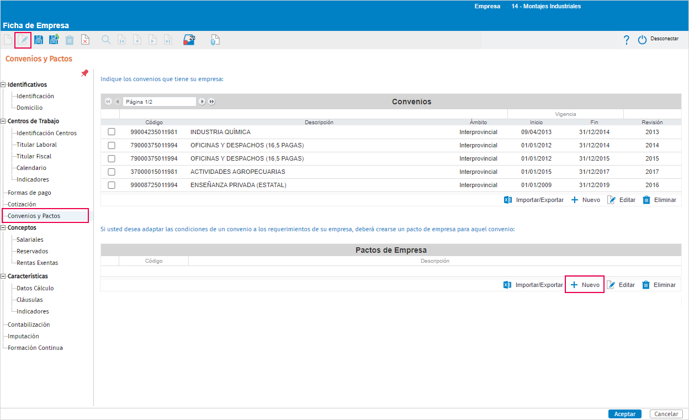Check the INDUSTRIA QUÍMICA convenio checkbox
This screenshot has height=420, width=689.
(x=112, y=132)
